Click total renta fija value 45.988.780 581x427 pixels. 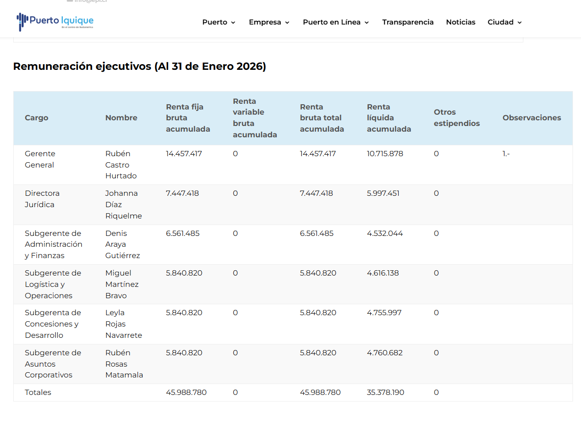(x=186, y=393)
